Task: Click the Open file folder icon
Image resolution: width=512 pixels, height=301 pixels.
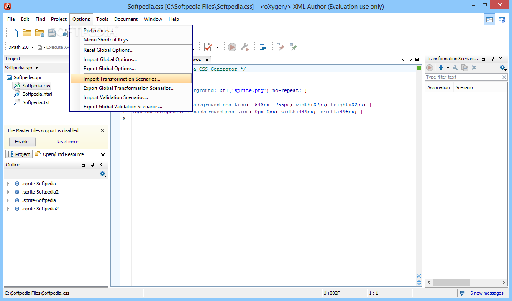Action: pyautogui.click(x=27, y=33)
